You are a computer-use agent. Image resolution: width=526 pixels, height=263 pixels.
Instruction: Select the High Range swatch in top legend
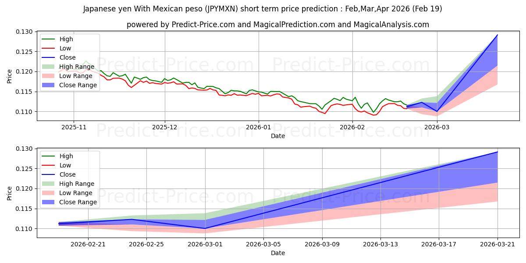click(49, 67)
